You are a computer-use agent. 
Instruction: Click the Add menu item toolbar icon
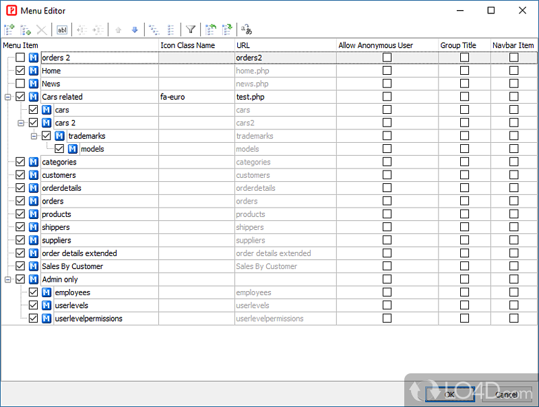click(x=9, y=30)
